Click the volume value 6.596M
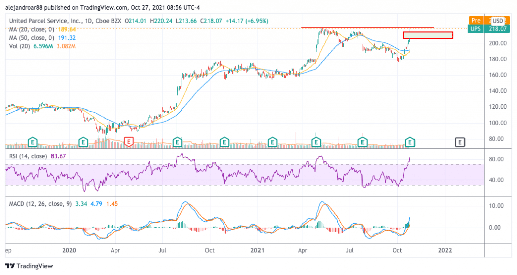517x275 pixels. tap(44, 46)
